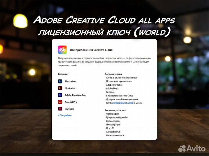Click 'Пошаговые руководства' list entry
Image resolution: width=209 pixels, height=156 pixels.
118,81
